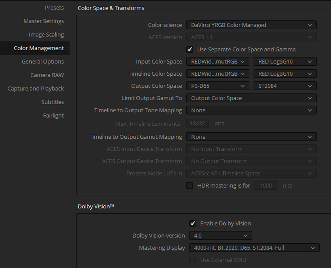The image size is (331, 268).
Task: Open Mastering Display dropdown
Action: tap(254, 248)
